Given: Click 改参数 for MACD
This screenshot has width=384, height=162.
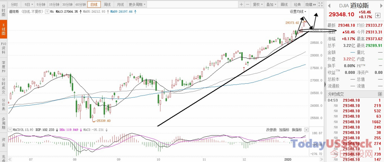Looking at the screenshot, I should point(272,130).
